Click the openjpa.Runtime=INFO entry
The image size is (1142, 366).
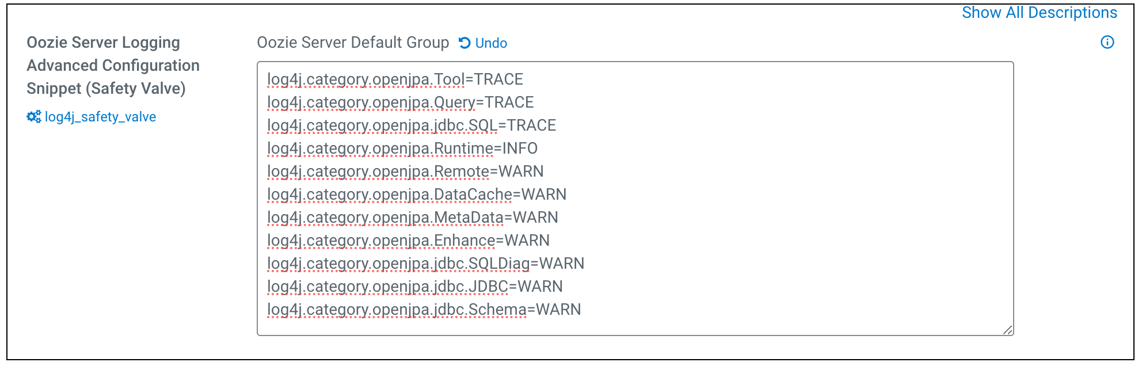402,148
